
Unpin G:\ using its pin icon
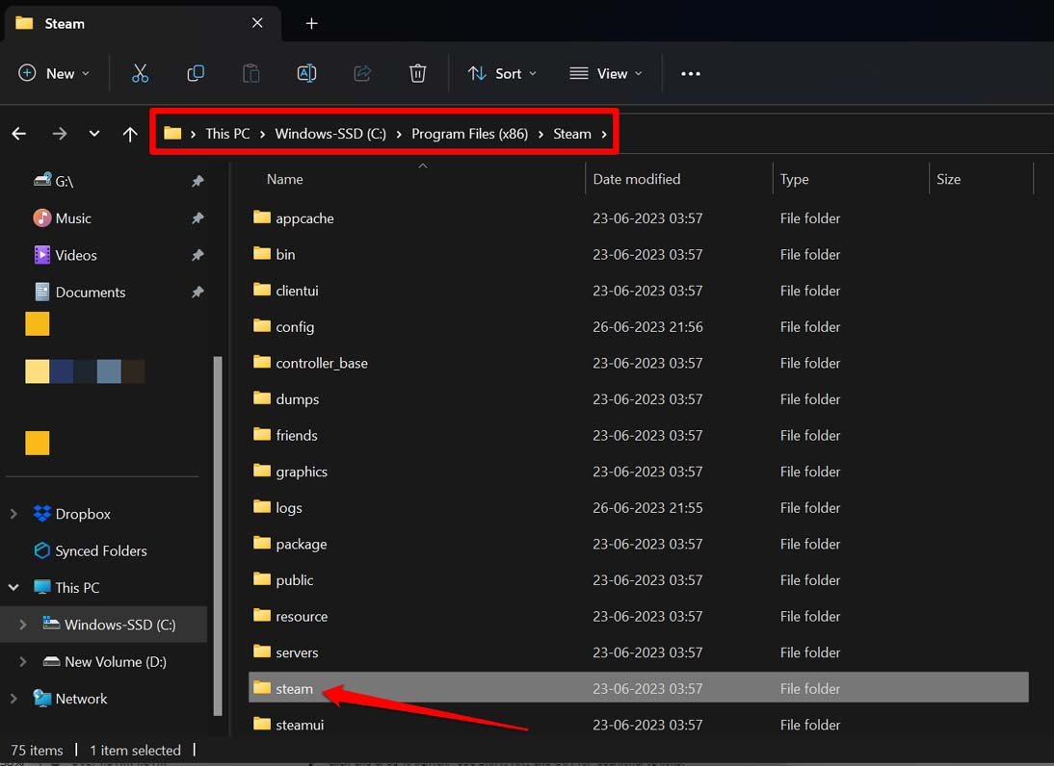(x=198, y=181)
